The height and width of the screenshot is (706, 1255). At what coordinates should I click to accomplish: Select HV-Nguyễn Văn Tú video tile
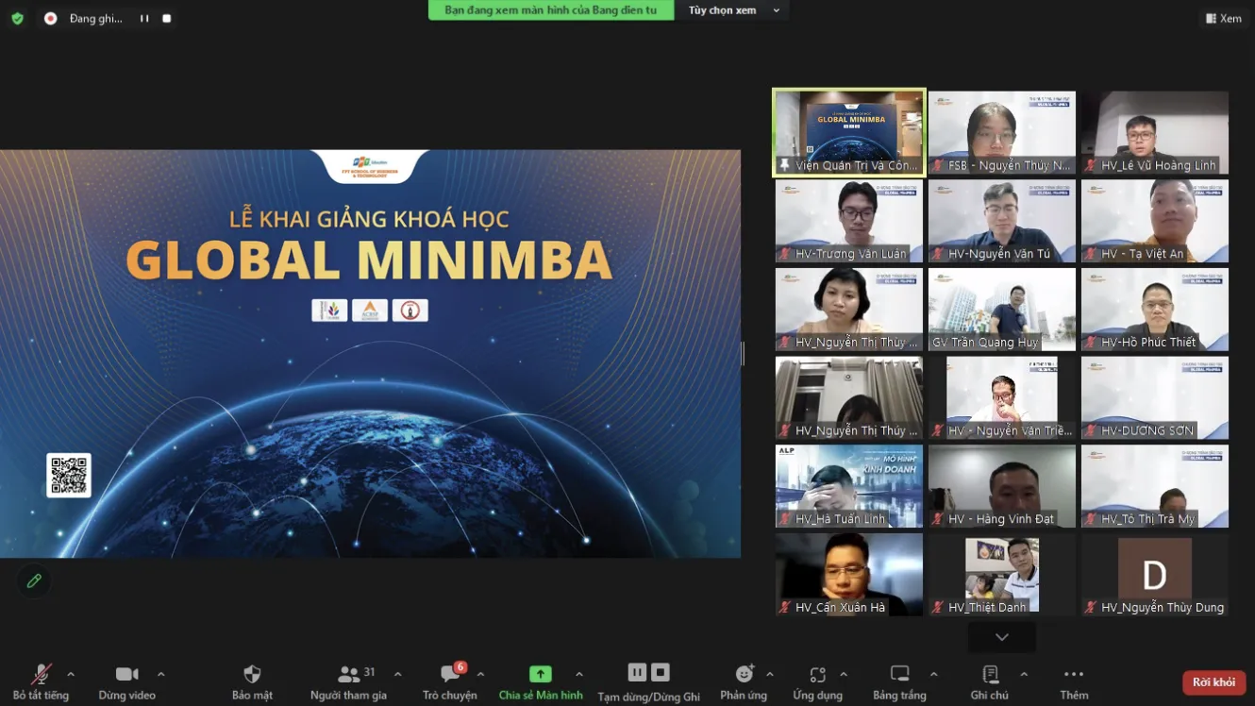point(1002,222)
